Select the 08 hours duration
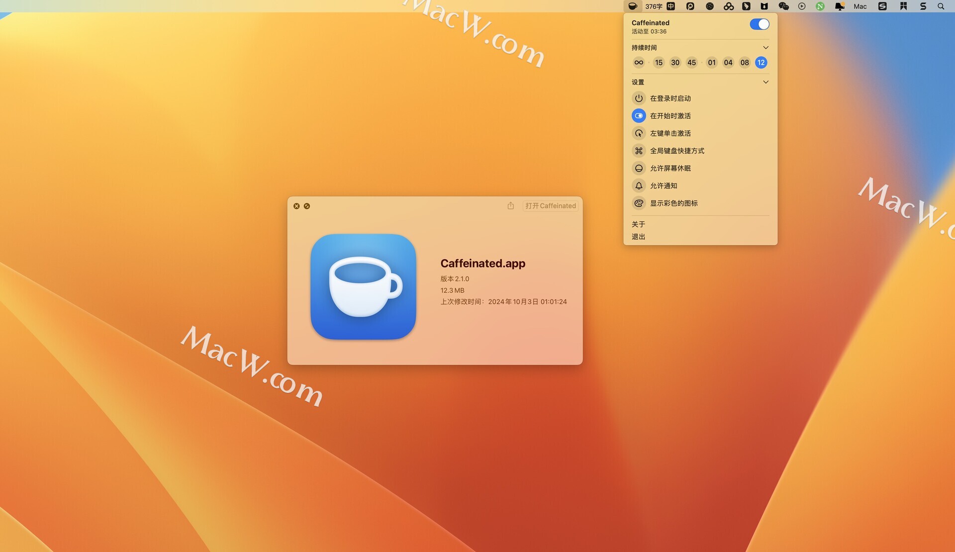 point(744,63)
